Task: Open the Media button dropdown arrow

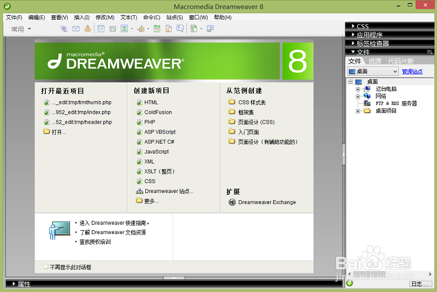Action: (148, 29)
